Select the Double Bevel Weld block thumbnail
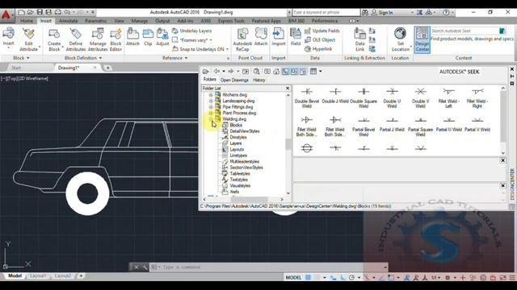 click(x=307, y=98)
